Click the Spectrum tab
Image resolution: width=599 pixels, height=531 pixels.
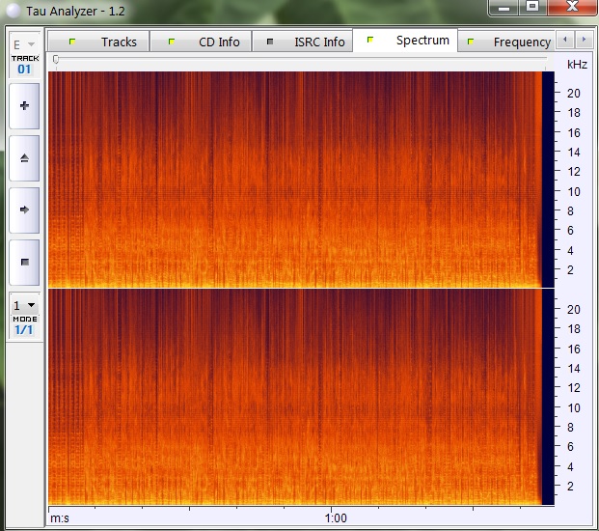click(411, 41)
